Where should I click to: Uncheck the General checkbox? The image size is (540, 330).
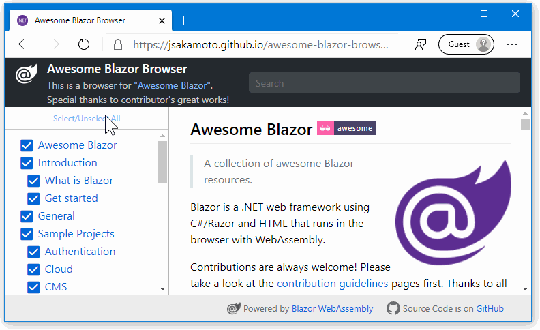pyautogui.click(x=27, y=216)
